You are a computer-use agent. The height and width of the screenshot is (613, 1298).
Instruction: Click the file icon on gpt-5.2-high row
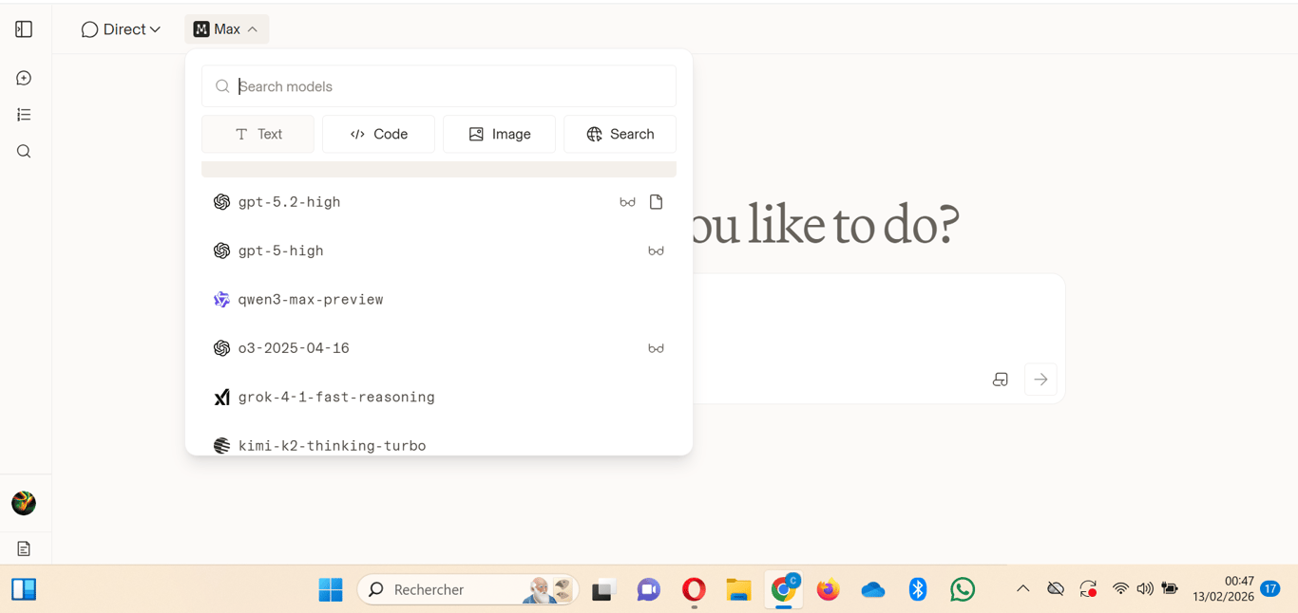point(656,202)
